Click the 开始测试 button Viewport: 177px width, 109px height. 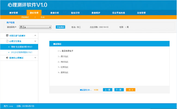(x=60, y=27)
